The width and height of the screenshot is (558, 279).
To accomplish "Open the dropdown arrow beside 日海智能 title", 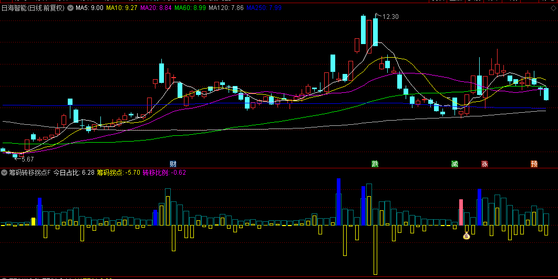I will [70, 7].
